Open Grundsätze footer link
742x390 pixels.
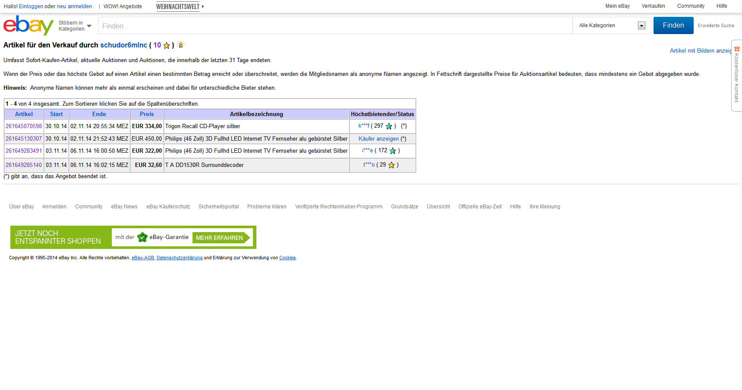(x=404, y=207)
